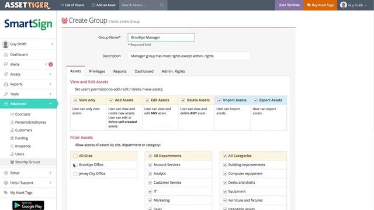The height and width of the screenshot is (210, 374).
Task: Expand the Setup submenu chevron
Action: (51, 173)
